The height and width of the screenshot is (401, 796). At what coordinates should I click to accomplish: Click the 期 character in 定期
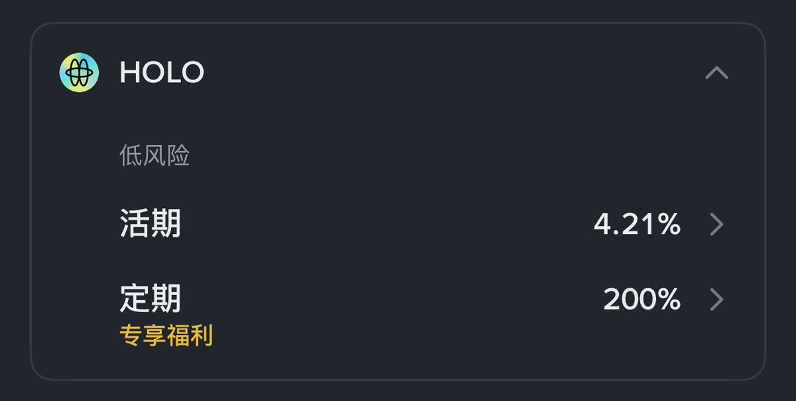(x=166, y=298)
